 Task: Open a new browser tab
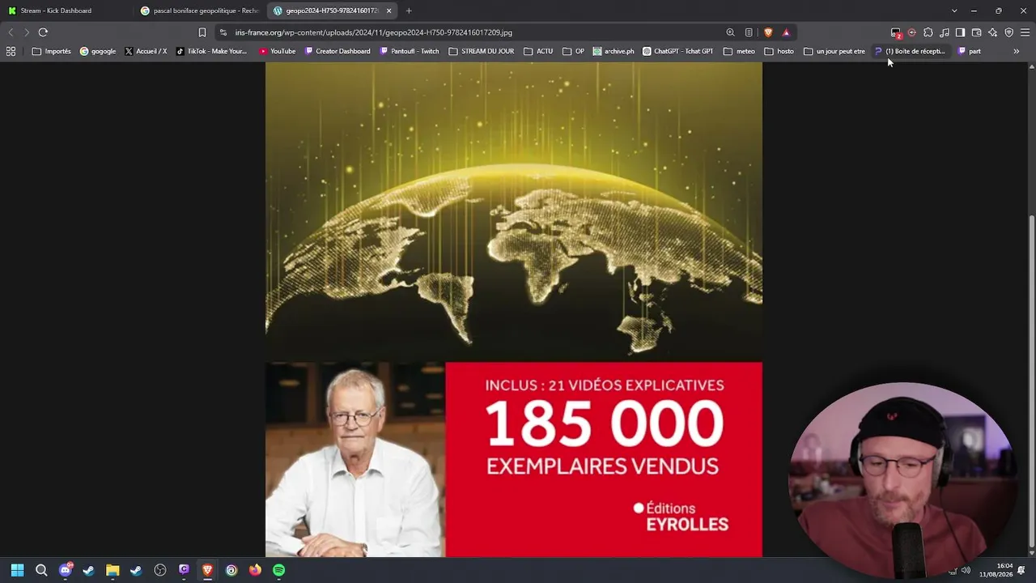click(409, 11)
